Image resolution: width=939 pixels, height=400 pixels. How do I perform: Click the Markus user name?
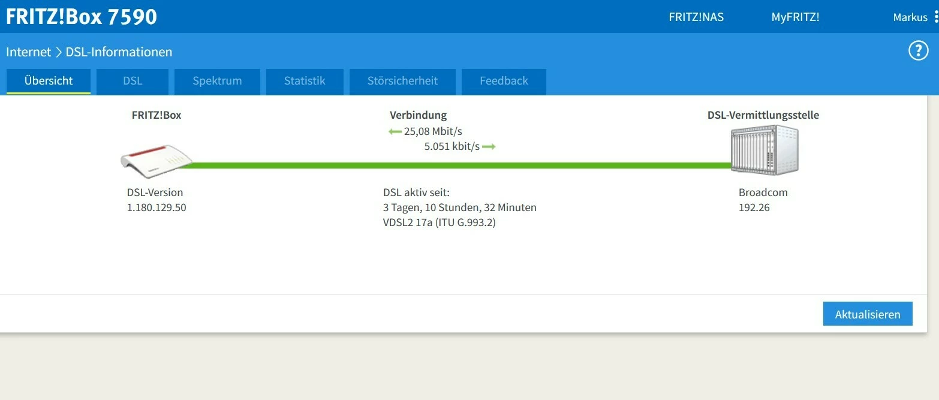tap(910, 17)
